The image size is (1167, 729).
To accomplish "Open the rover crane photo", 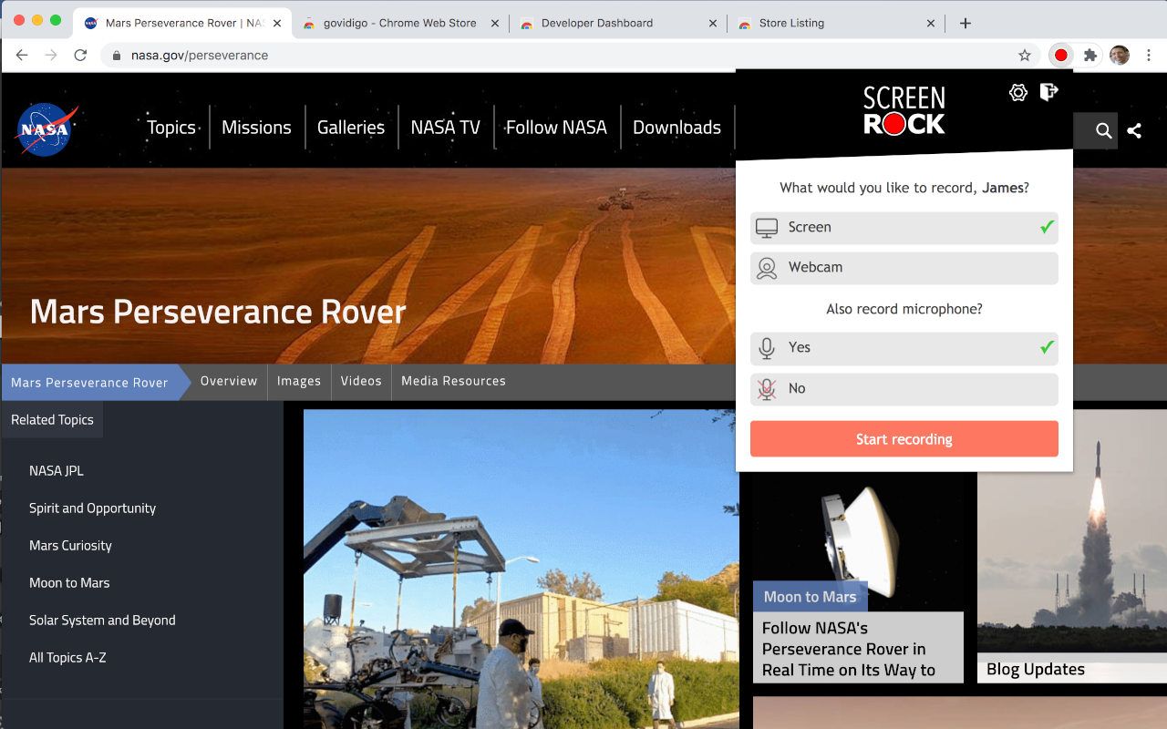I will (522, 570).
